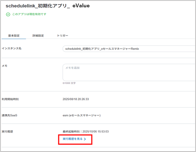Click the chevron arrow beside 実行履歴を見る
The image size is (196, 152).
[x=85, y=139]
